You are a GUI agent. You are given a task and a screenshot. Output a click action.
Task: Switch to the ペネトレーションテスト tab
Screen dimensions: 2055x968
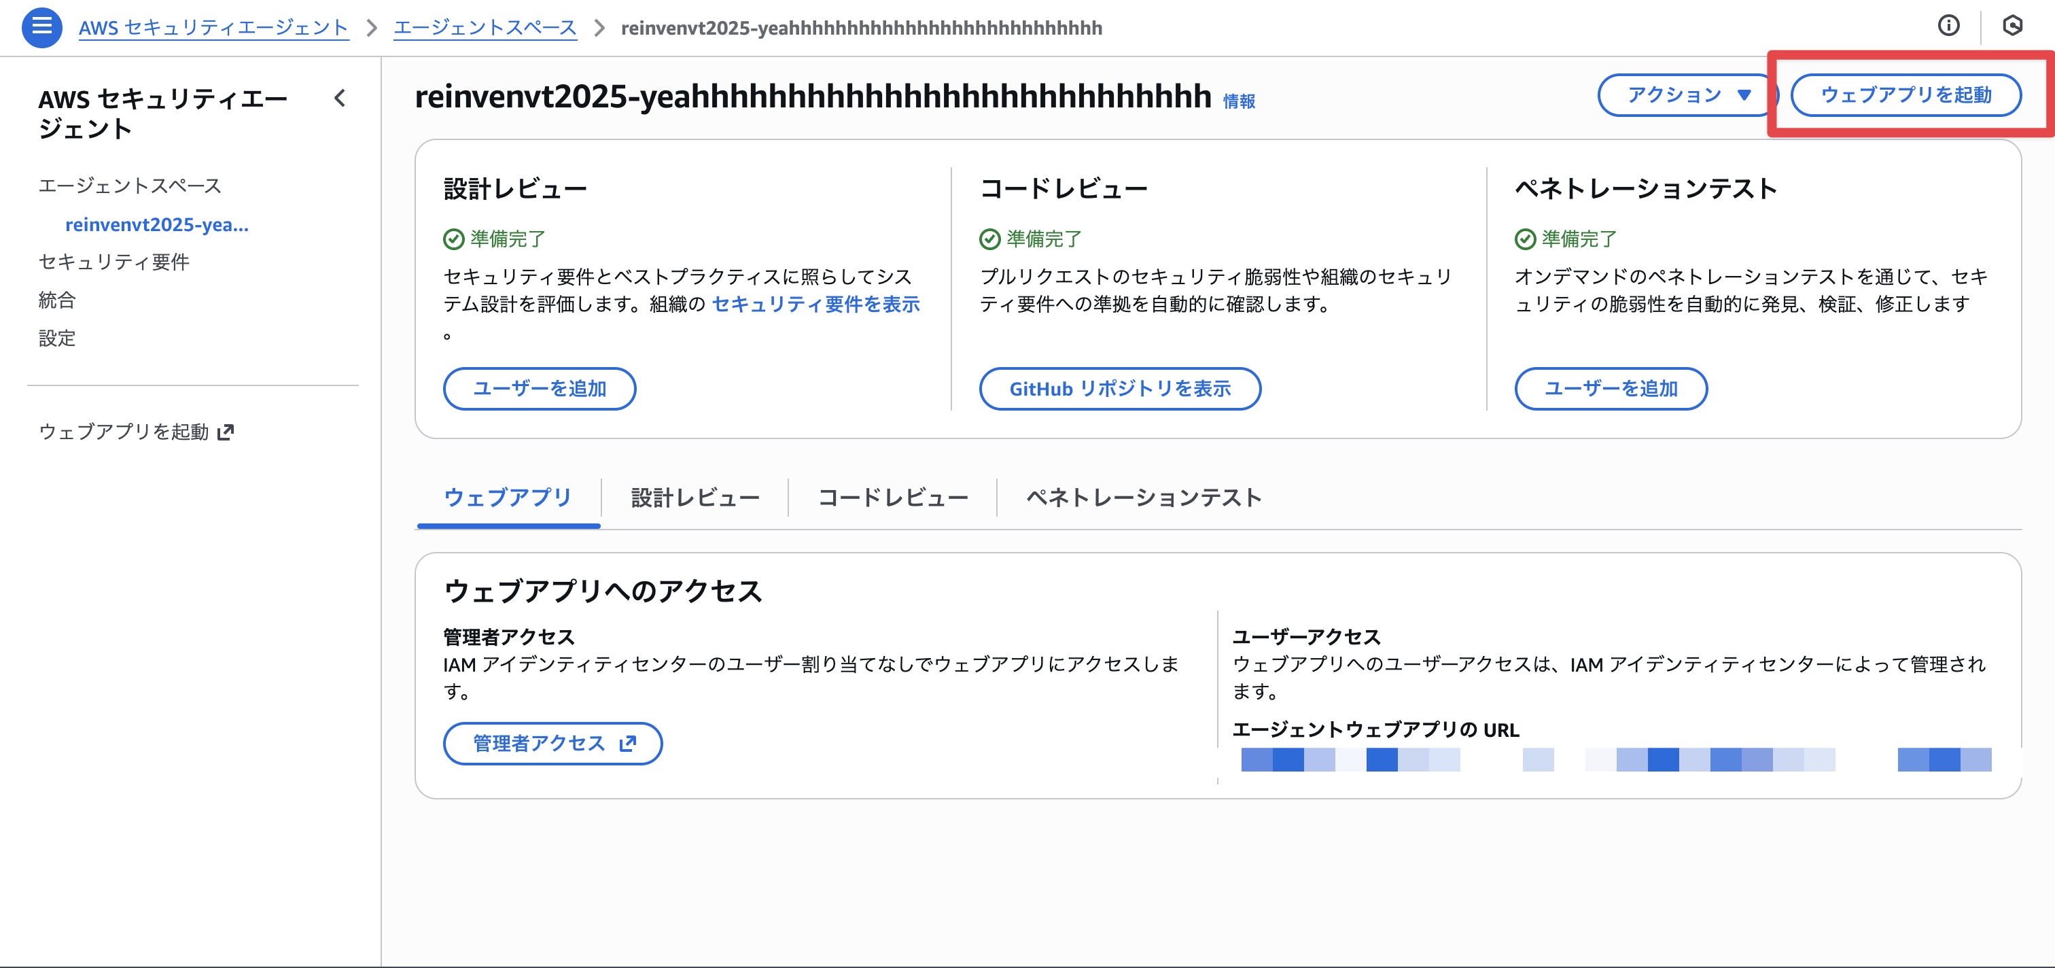pyautogui.click(x=1143, y=497)
